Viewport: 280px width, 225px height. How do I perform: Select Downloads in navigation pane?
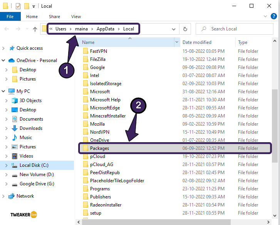coord(31,128)
